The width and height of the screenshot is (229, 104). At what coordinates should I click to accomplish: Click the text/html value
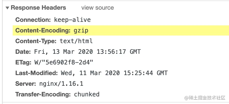(x=76, y=41)
